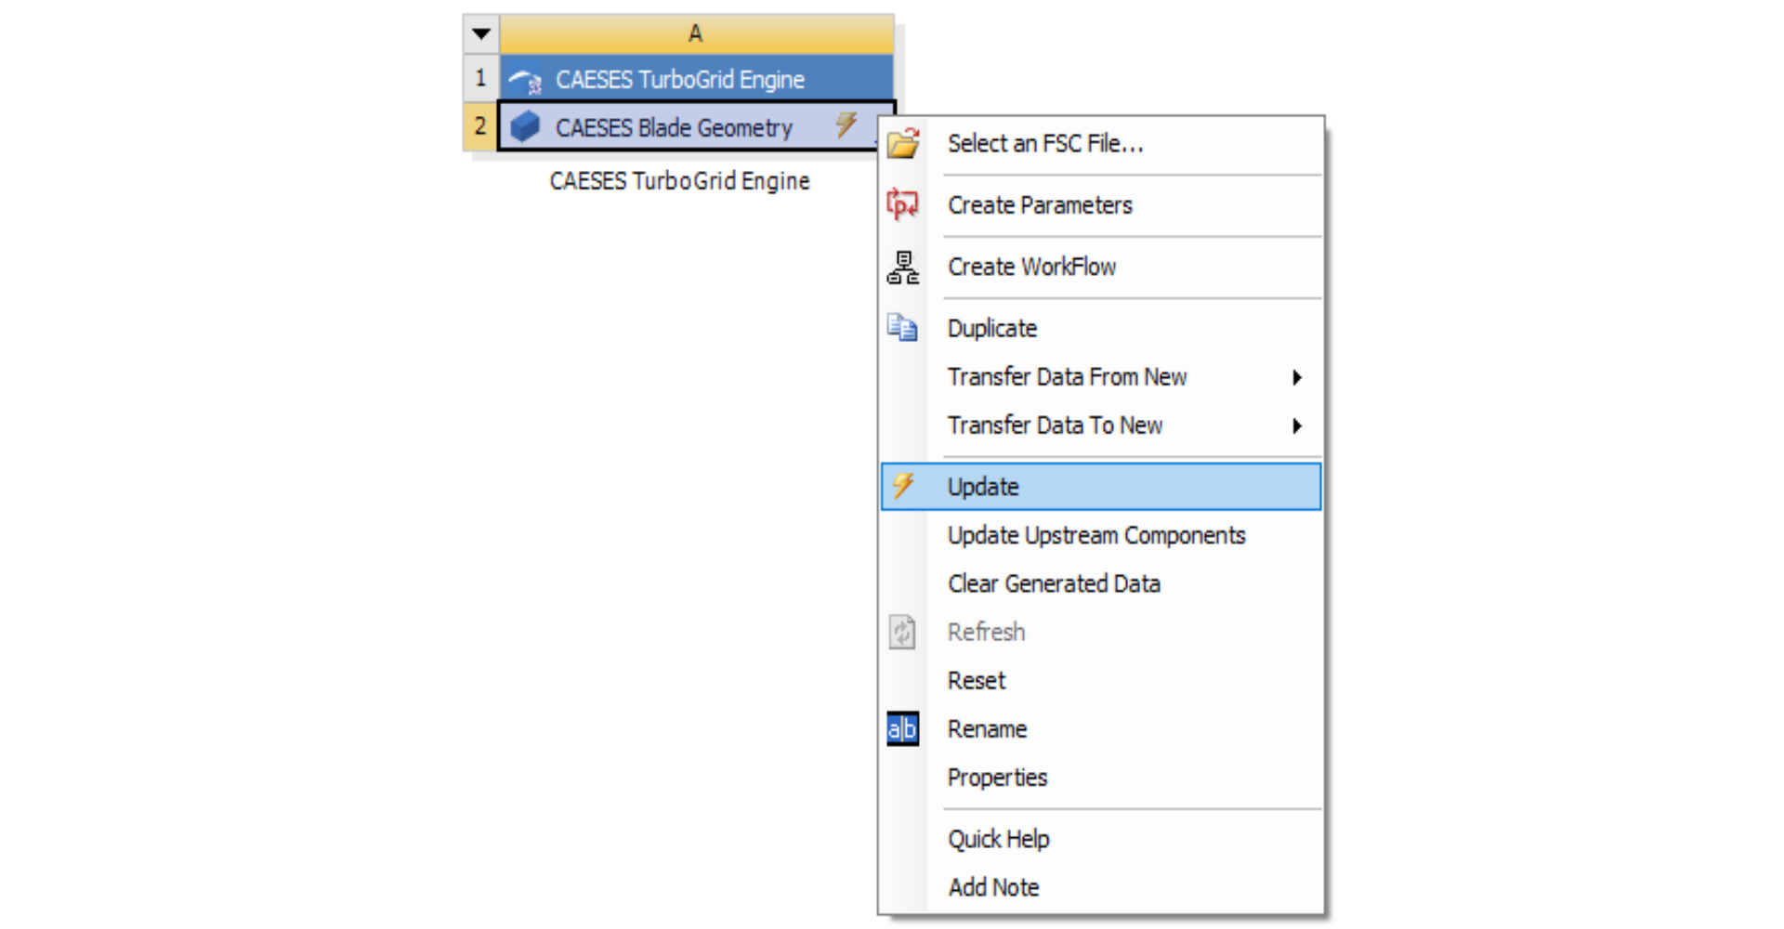
Task: Click row number 1 of system A
Action: (481, 78)
